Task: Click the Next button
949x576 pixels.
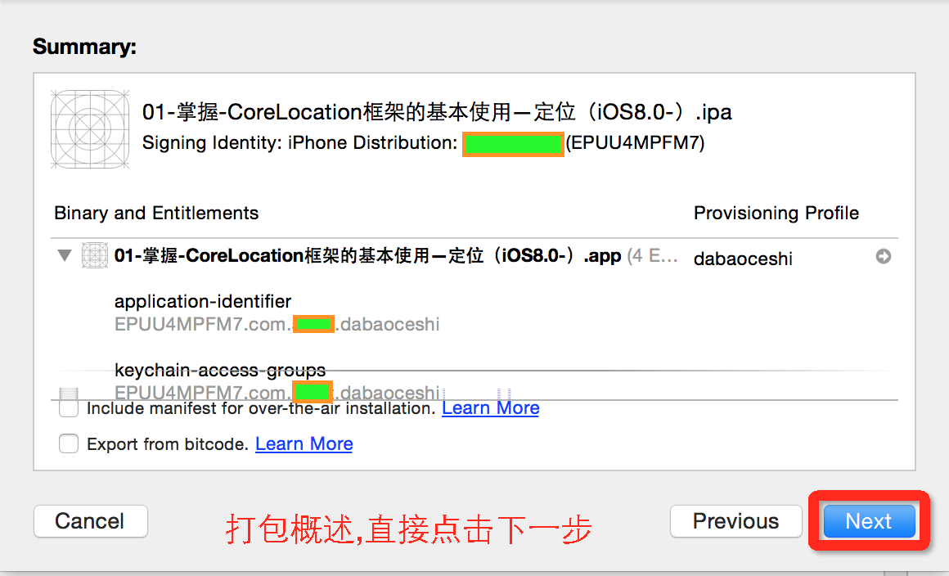Action: (x=869, y=521)
